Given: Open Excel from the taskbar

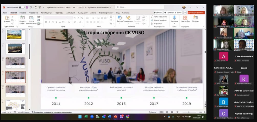Looking at the screenshot, I should coord(86,117).
